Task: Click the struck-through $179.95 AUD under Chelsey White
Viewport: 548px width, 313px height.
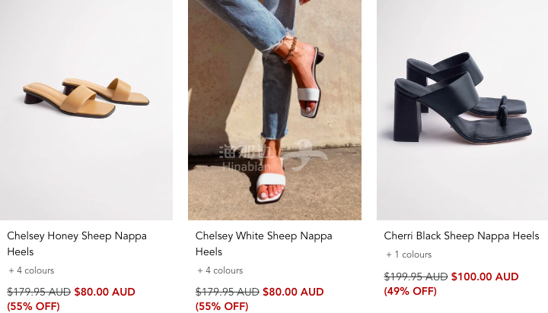Action: (228, 292)
